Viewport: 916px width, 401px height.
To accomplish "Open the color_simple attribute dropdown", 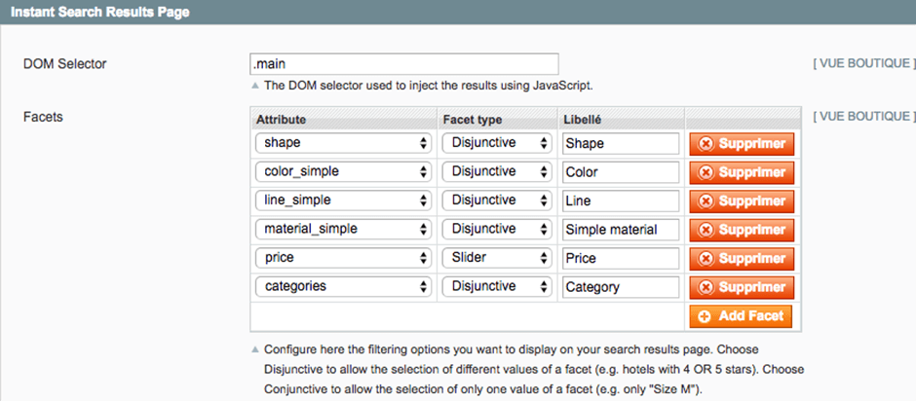I will point(343,171).
